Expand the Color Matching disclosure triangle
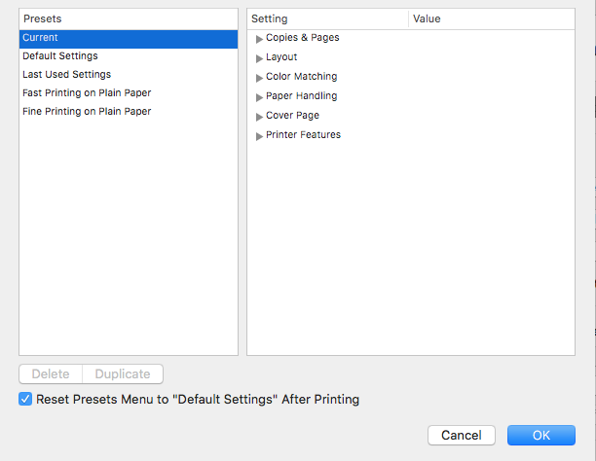This screenshot has width=596, height=461. coord(259,78)
